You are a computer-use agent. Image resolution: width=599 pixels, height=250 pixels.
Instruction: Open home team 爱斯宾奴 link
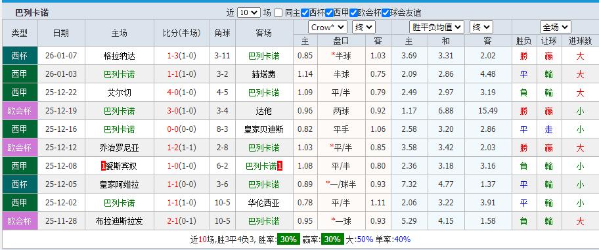pos(122,166)
